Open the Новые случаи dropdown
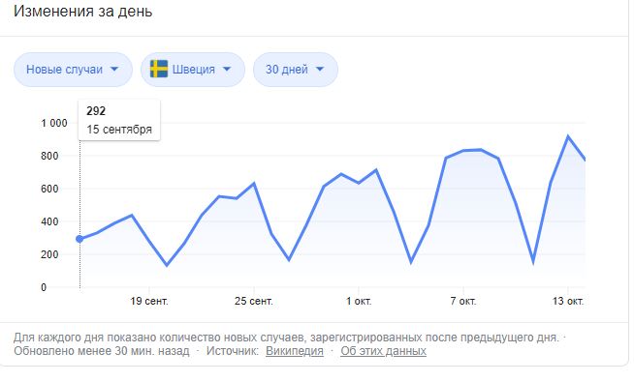 tap(73, 70)
